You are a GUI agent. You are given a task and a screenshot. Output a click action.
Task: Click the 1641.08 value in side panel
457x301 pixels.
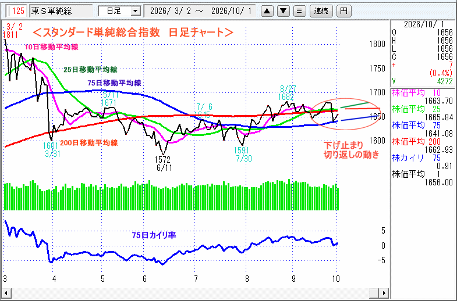point(438,134)
